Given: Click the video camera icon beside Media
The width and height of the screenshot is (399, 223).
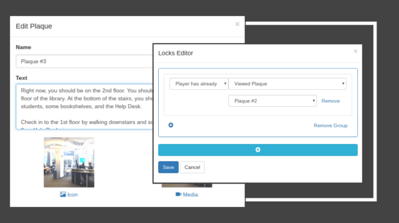Looking at the screenshot, I should 178,194.
